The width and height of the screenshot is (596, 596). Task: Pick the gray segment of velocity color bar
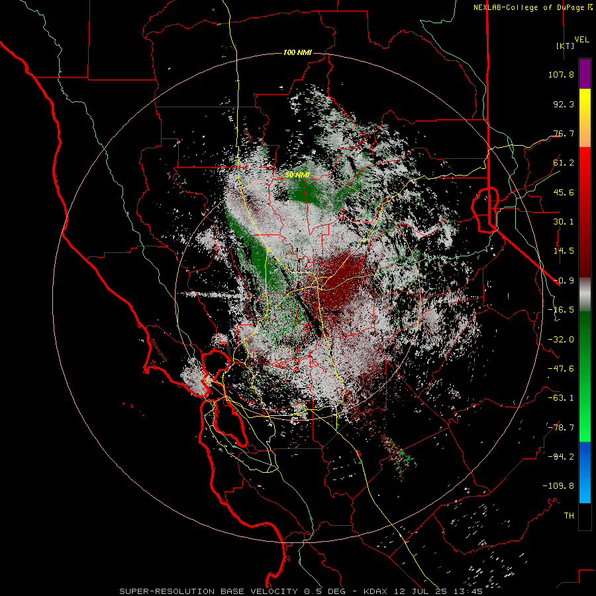pos(585,295)
